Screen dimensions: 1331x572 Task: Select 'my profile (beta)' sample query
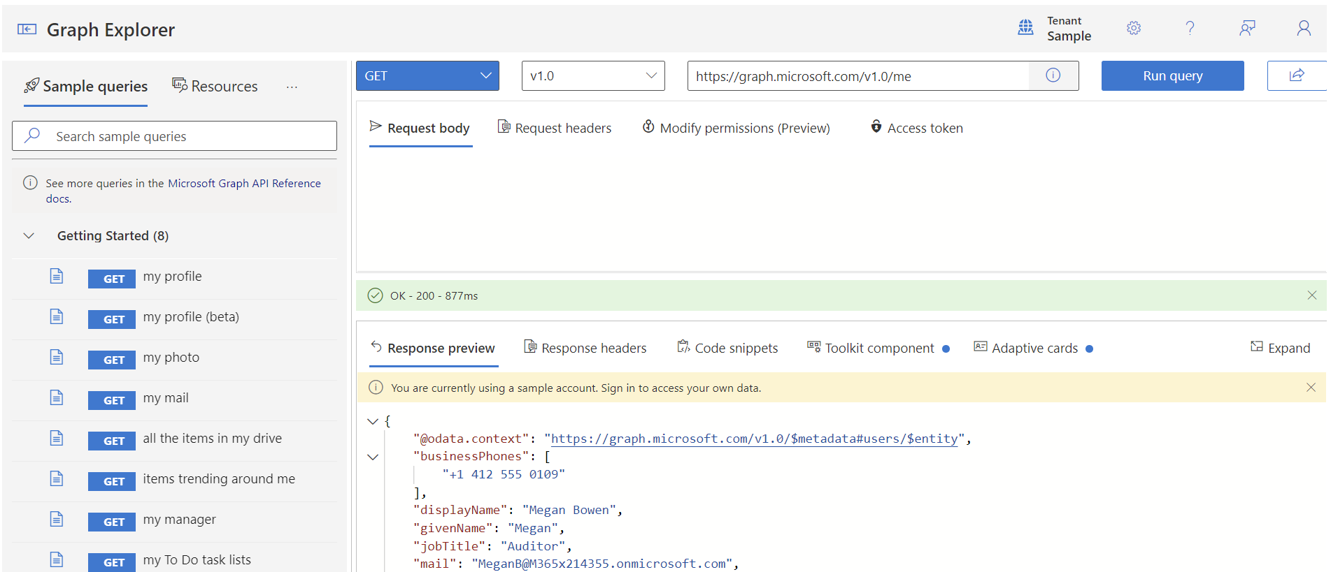click(x=174, y=319)
